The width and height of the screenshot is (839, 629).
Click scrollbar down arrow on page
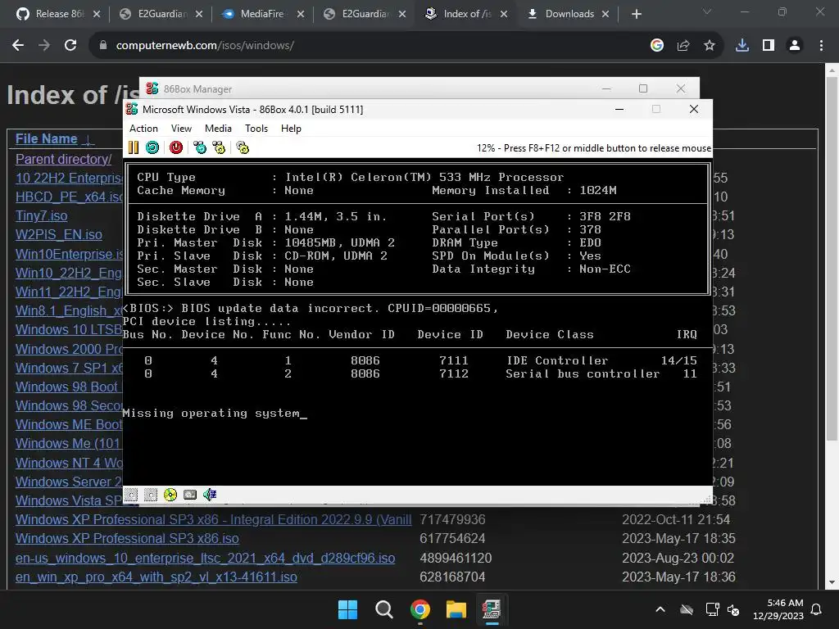pyautogui.click(x=832, y=582)
